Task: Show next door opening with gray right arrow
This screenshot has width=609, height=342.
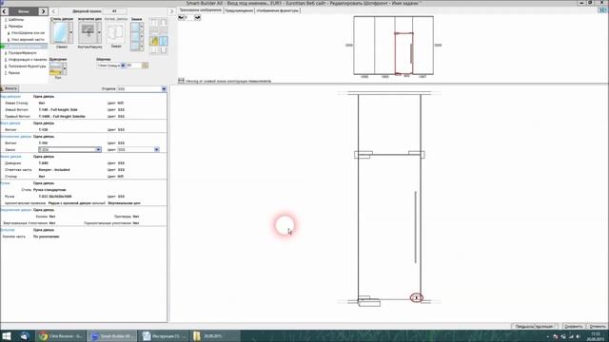Action: click(171, 11)
